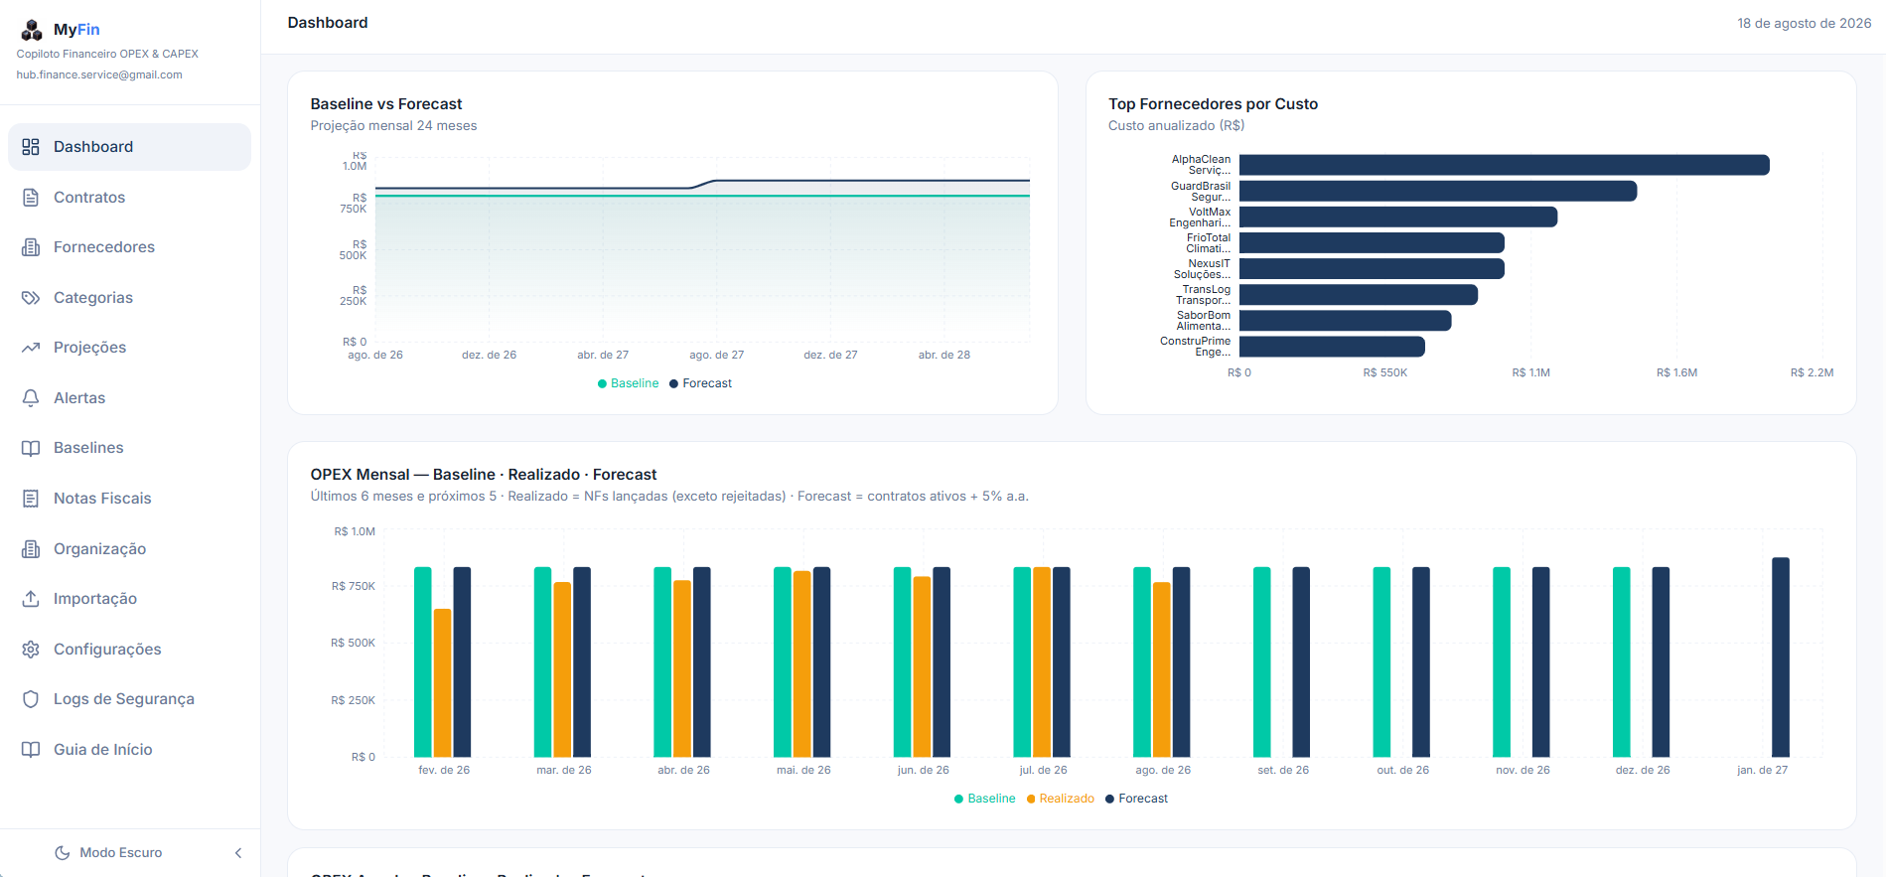Open the Categorias section

129,298
